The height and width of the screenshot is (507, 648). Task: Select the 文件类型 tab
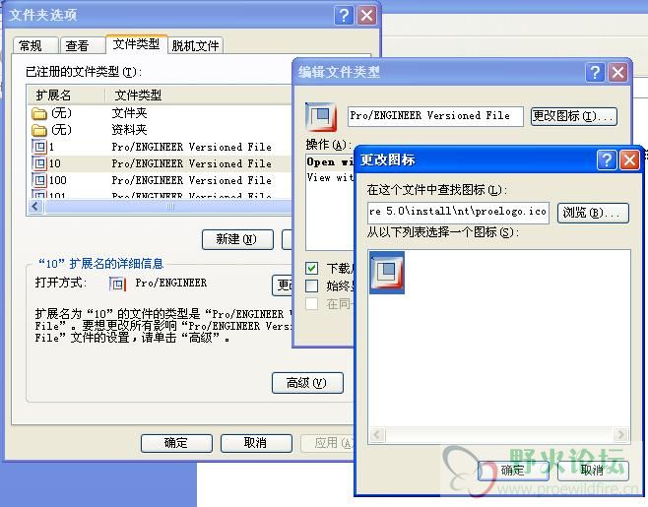pyautogui.click(x=136, y=44)
